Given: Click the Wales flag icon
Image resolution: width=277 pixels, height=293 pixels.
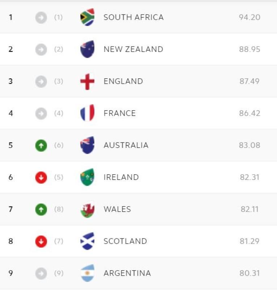Looking at the screenshot, I should coord(87,209).
